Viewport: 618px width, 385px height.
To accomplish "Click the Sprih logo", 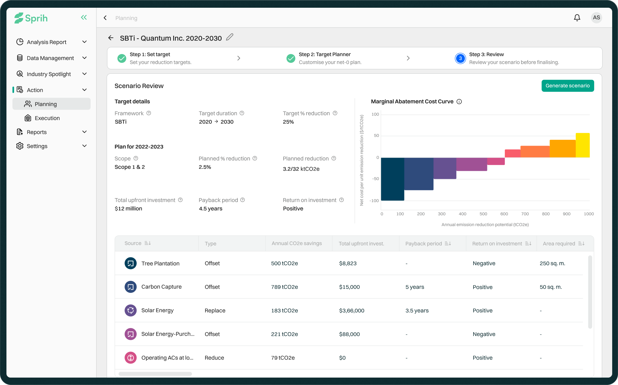I will [x=31, y=18].
